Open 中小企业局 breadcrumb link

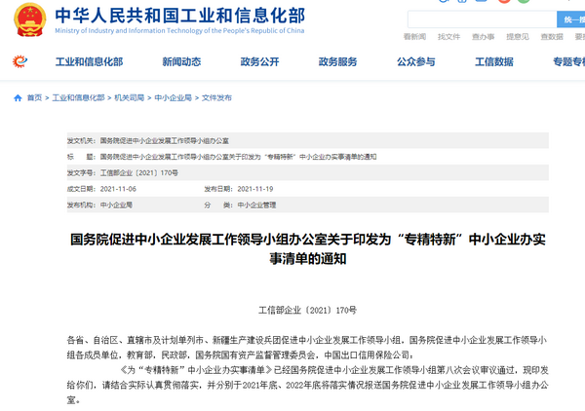173,98
